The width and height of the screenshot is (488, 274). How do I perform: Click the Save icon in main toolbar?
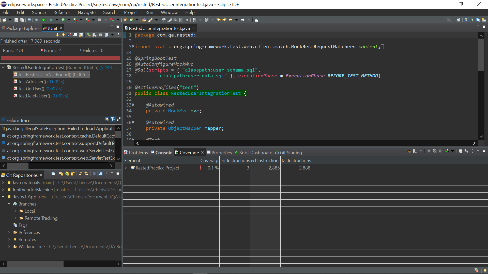pos(16,20)
